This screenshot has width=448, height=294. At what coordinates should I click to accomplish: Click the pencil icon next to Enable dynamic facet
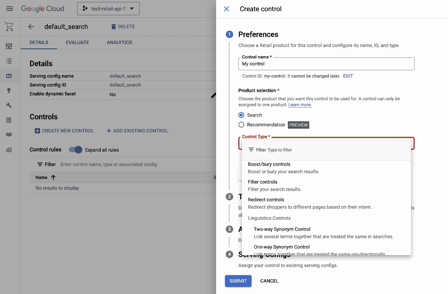coord(213,95)
